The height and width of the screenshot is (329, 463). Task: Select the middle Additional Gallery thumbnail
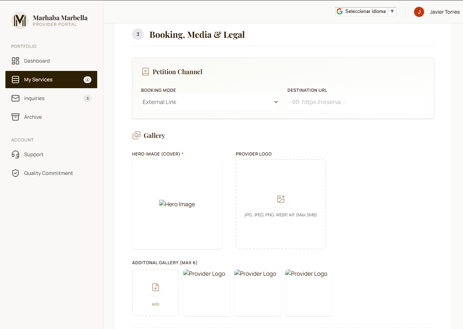pos(257,293)
